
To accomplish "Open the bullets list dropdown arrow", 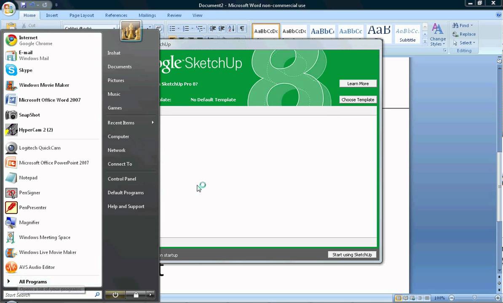I will coord(179,29).
